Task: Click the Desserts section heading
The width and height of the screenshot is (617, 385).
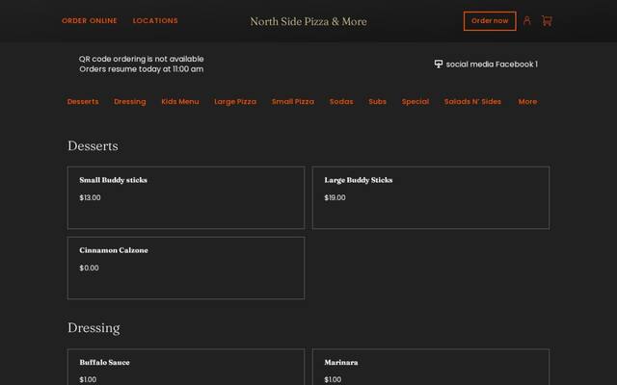Action: [93, 145]
